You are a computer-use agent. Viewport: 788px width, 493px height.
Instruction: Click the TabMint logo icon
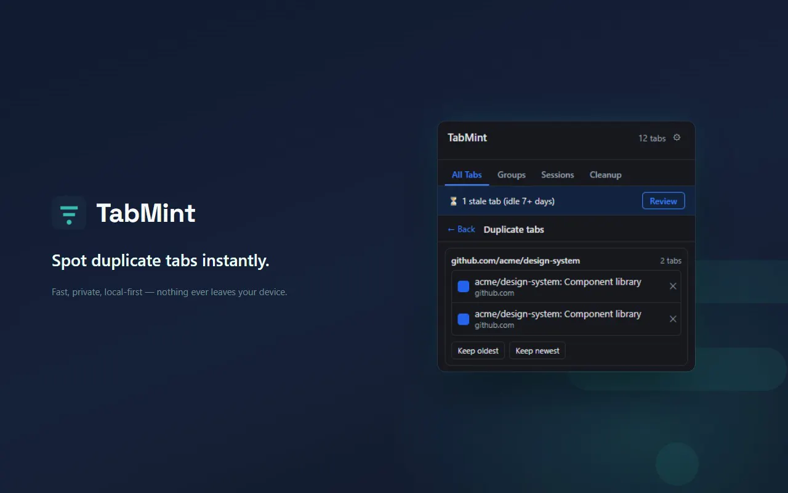click(69, 213)
